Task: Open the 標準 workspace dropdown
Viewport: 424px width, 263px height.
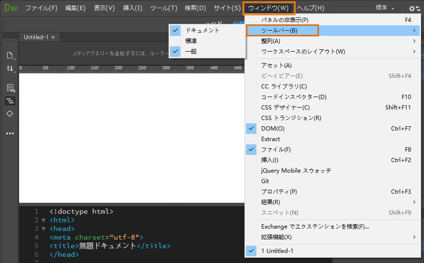Action: [384, 8]
